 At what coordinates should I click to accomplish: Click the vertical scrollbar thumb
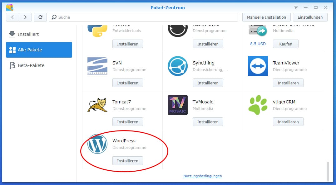pos(328,171)
